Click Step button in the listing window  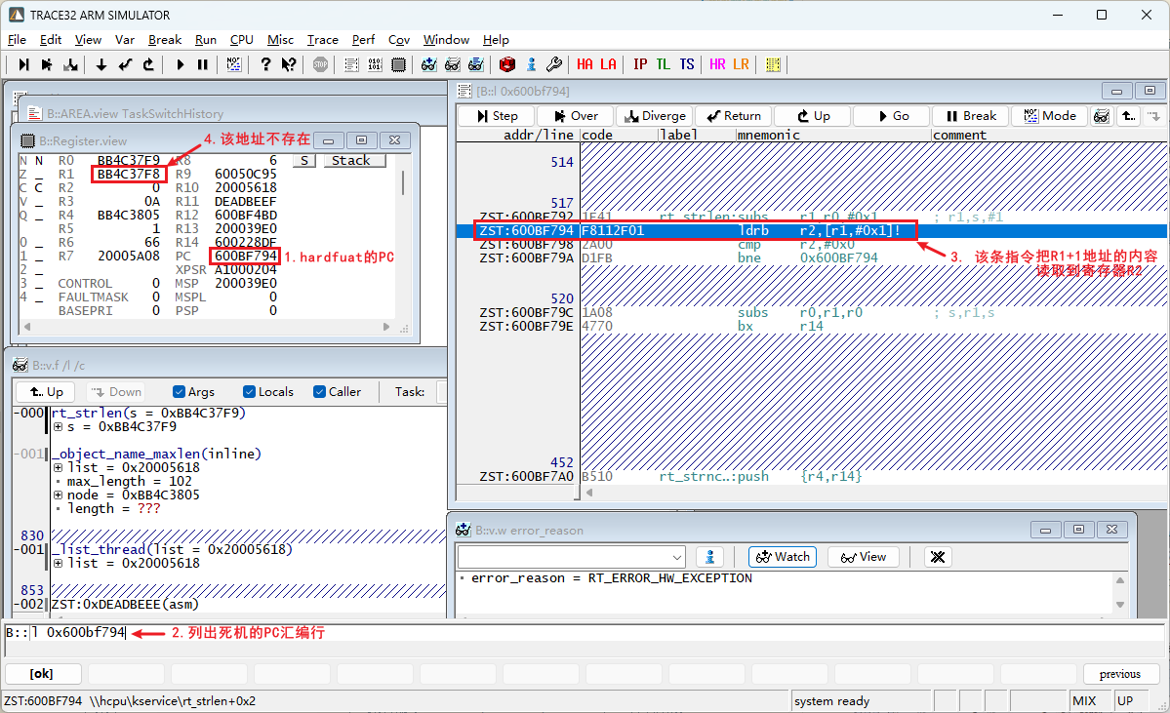pyautogui.click(x=497, y=116)
